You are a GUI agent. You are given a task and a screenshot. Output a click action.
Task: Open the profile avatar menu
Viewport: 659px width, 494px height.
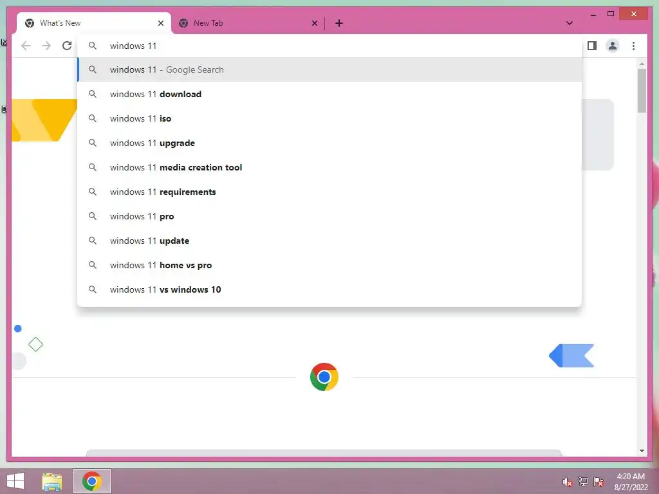tap(613, 46)
